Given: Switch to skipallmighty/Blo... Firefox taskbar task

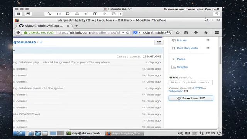Looking at the screenshot, I should pyautogui.click(x=124, y=133).
